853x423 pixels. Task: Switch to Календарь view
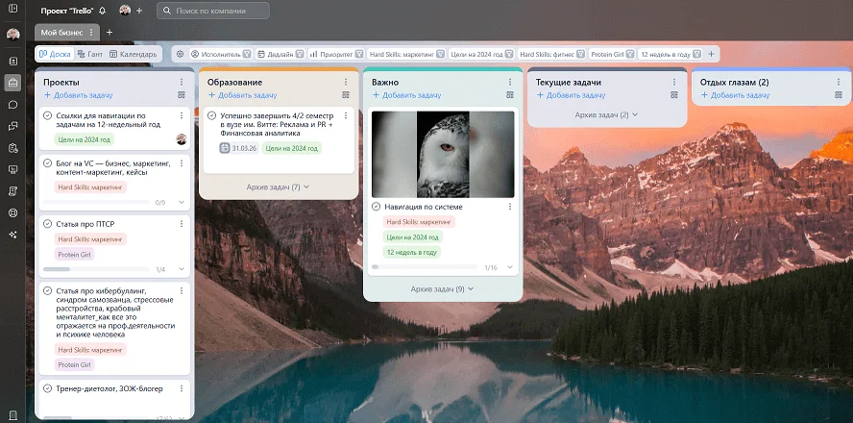pos(134,54)
